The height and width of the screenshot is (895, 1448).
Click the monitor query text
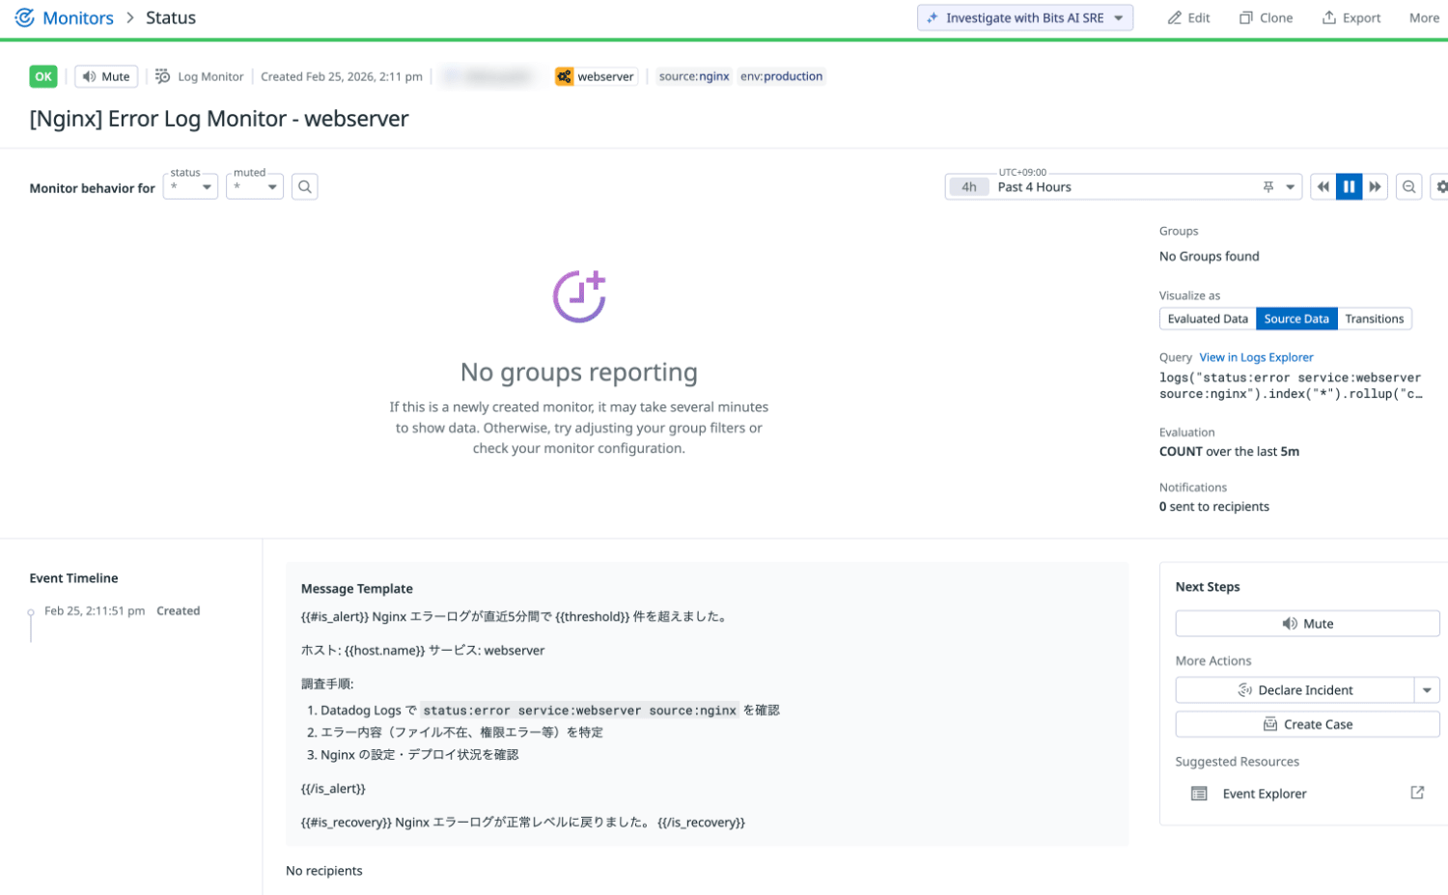pos(1291,385)
